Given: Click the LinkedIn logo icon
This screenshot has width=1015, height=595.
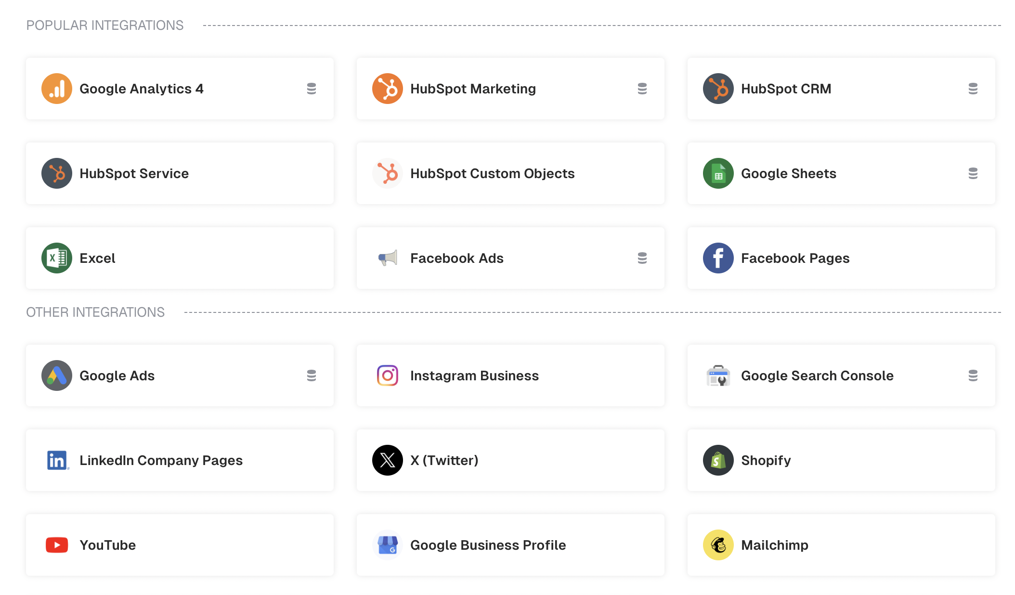Looking at the screenshot, I should click(56, 460).
